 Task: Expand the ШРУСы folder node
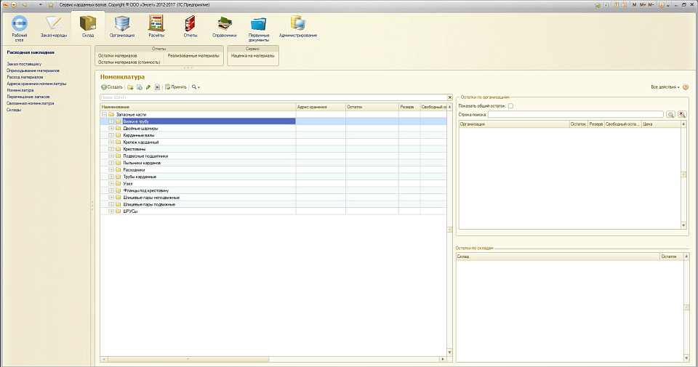(111, 211)
